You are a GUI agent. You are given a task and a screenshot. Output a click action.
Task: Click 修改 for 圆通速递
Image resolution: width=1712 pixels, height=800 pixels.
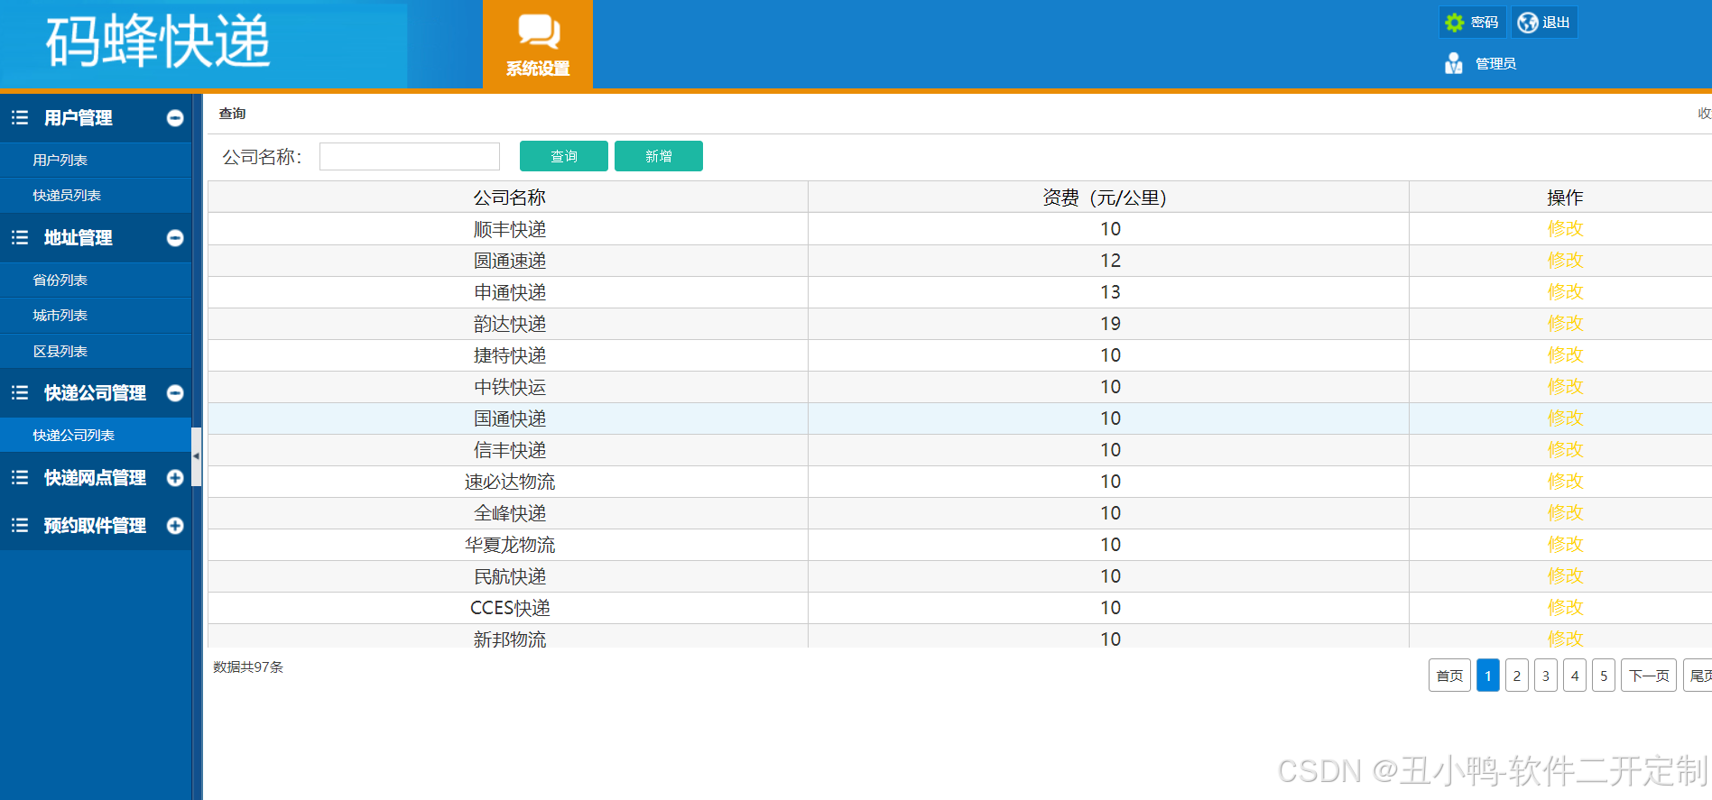coord(1566,261)
